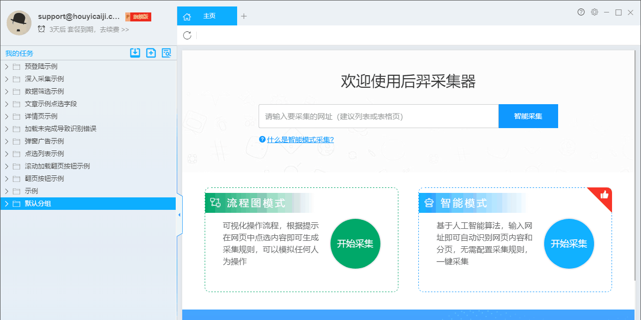
Task: Click the home icon in 主页 tab
Action: point(187,16)
